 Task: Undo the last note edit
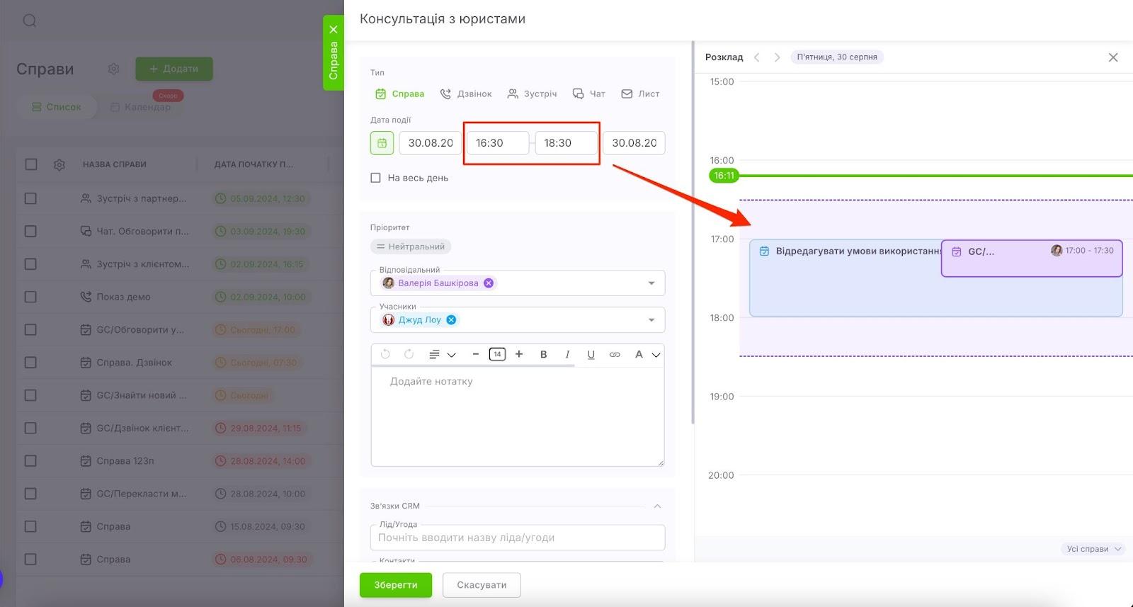(385, 354)
